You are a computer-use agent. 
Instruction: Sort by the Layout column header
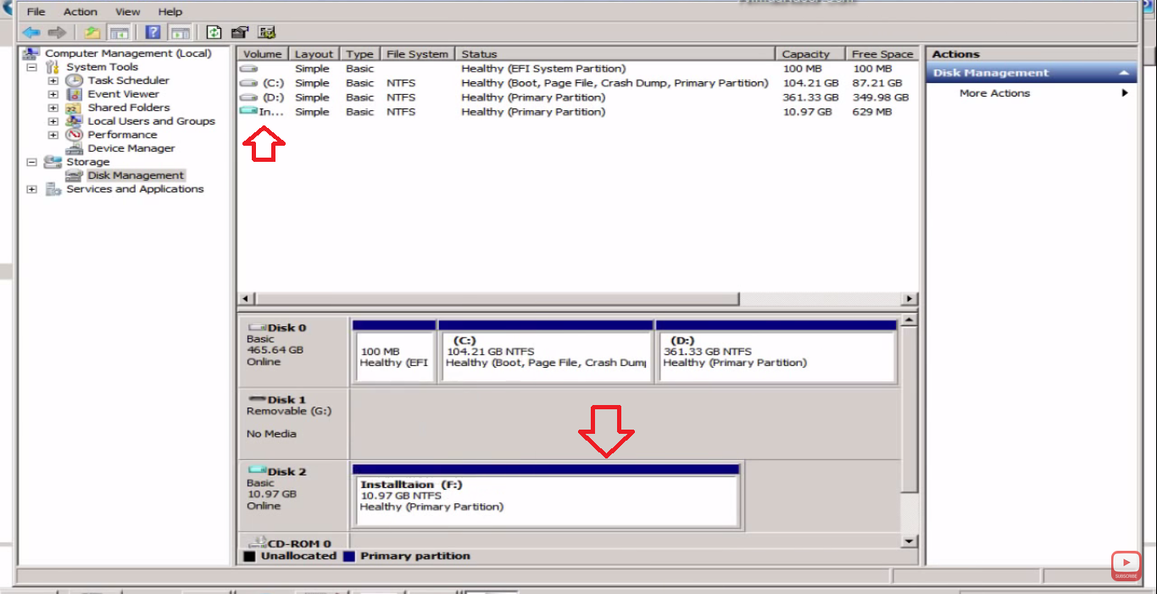click(314, 53)
